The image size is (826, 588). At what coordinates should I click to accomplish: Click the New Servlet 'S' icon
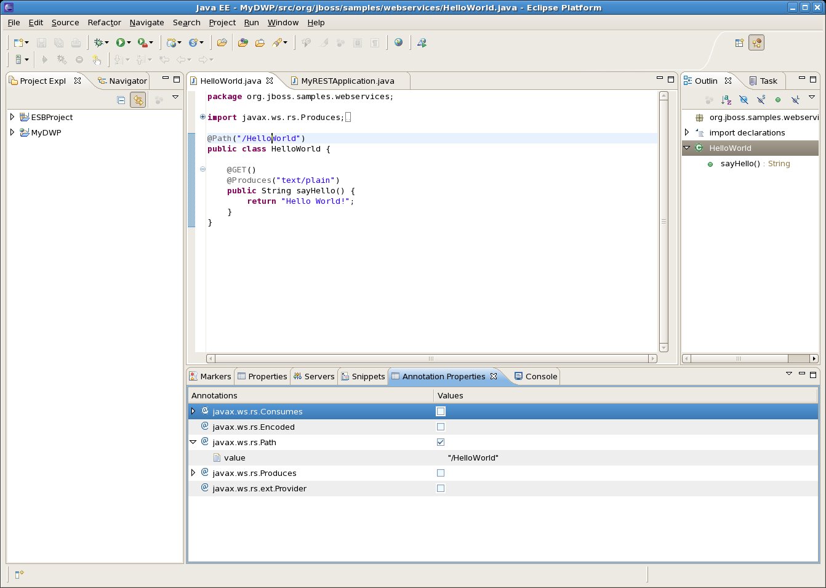(193, 42)
